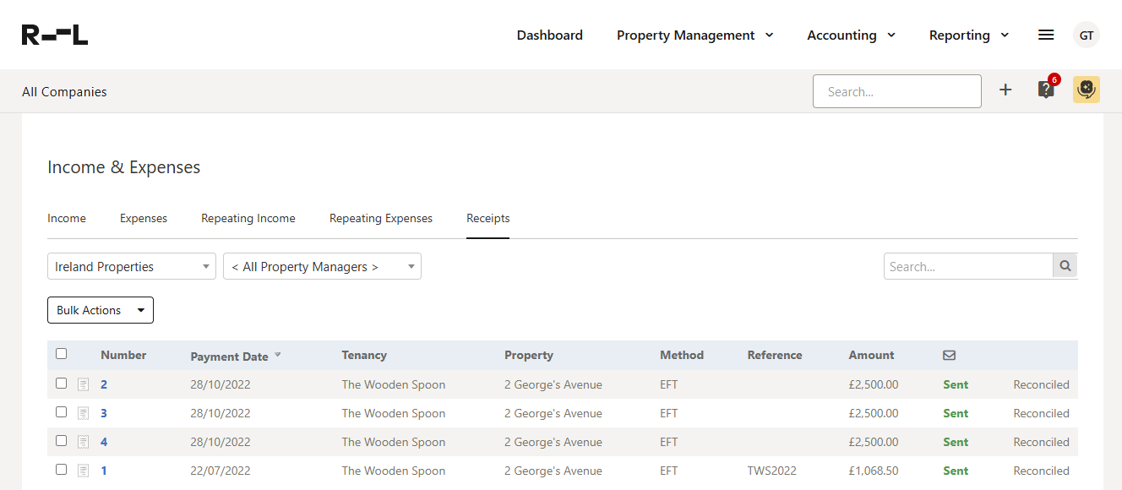
Task: Go to the Dashboard link
Action: pyautogui.click(x=550, y=35)
